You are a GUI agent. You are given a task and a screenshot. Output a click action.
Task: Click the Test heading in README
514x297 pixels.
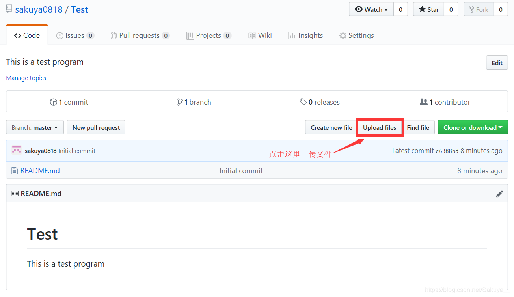[43, 234]
